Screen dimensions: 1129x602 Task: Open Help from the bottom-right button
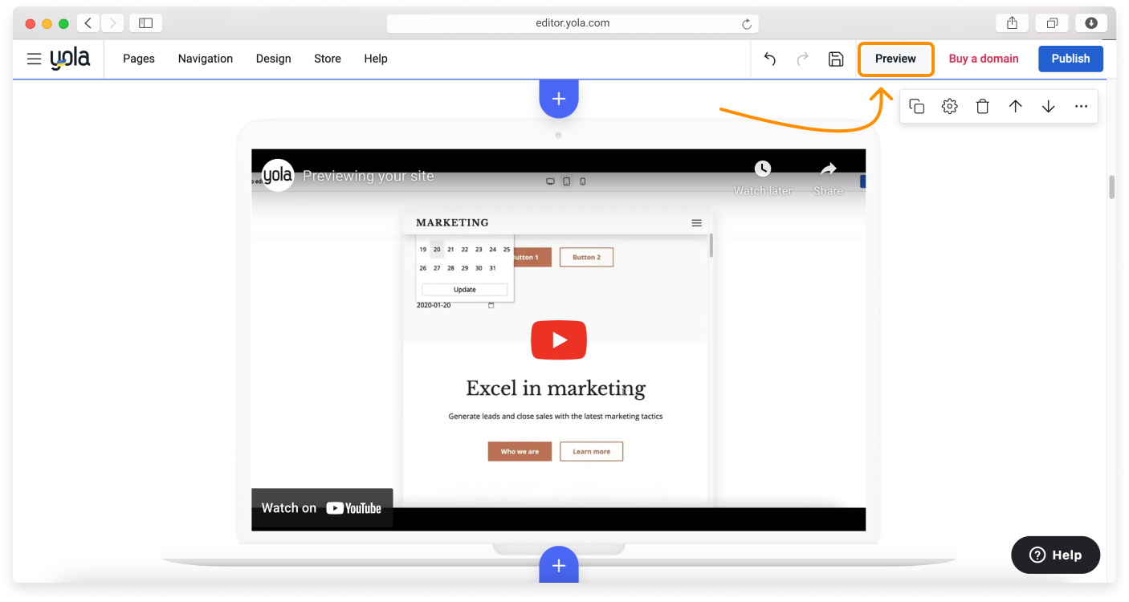point(1055,555)
